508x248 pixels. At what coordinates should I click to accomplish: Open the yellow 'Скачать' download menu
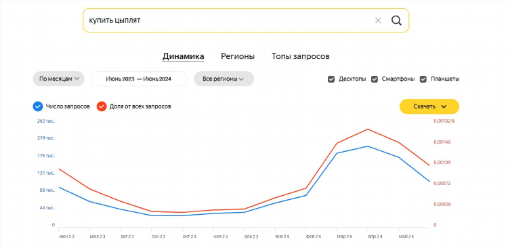click(x=429, y=106)
